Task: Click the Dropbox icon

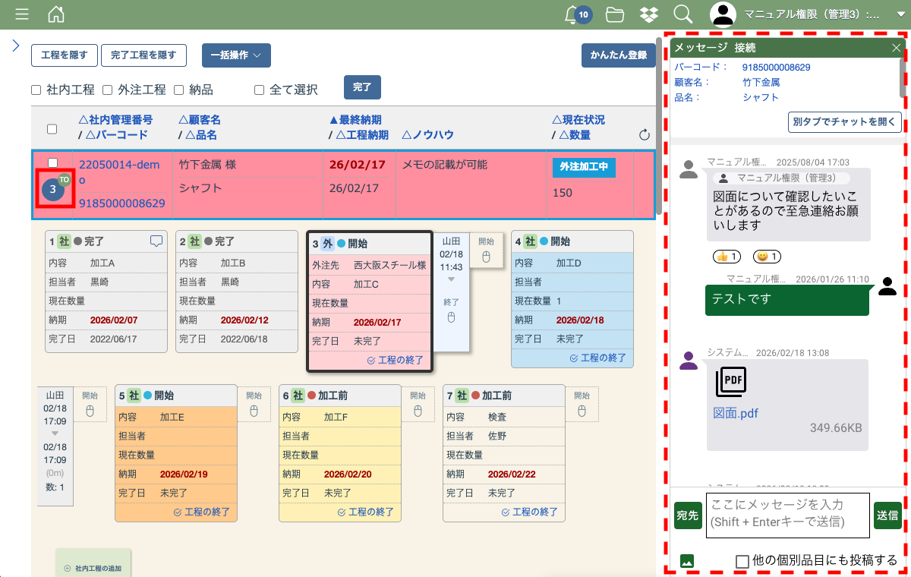Action: 648,14
